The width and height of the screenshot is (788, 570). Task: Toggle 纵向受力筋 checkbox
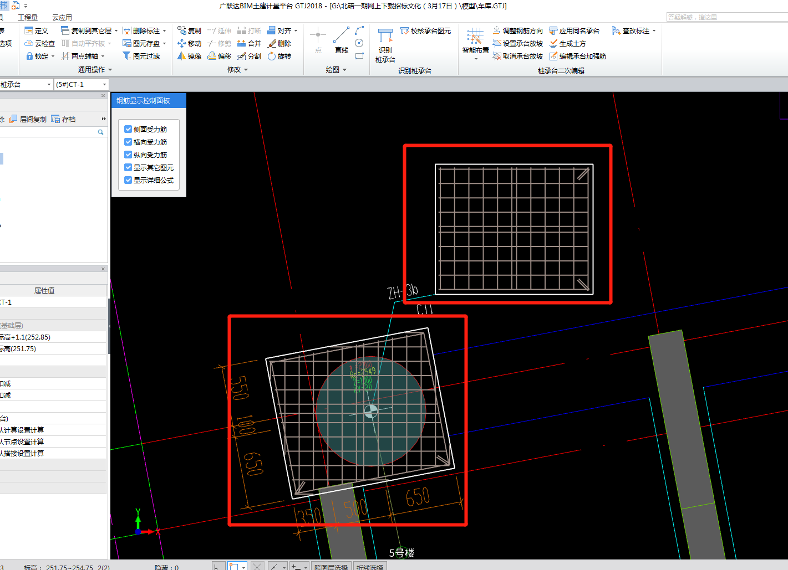pyautogui.click(x=128, y=155)
